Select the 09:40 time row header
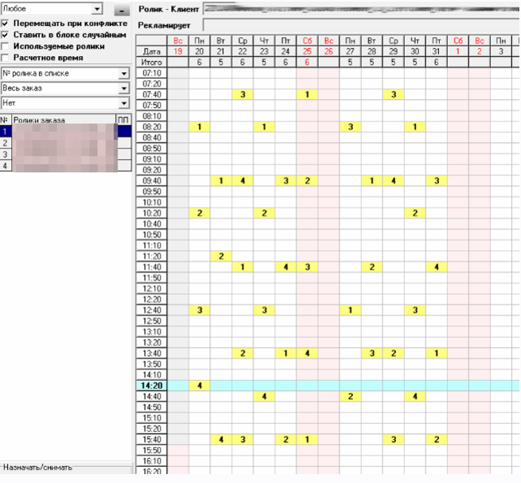Screen dimensions: 521x483 pos(152,181)
